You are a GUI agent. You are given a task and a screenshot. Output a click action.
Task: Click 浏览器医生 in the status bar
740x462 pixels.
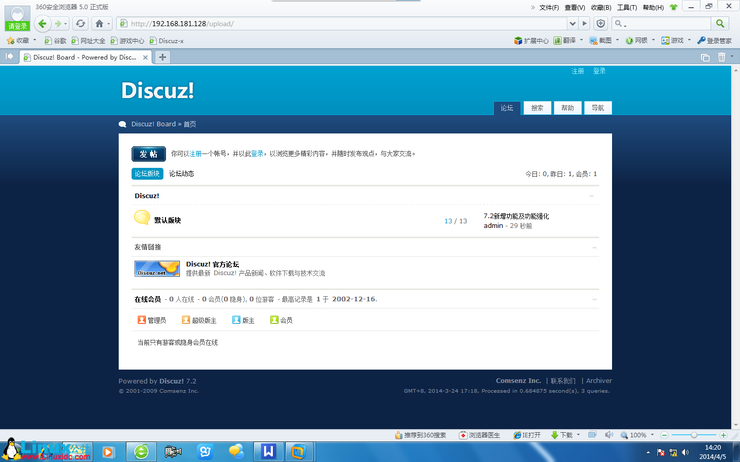(480, 435)
